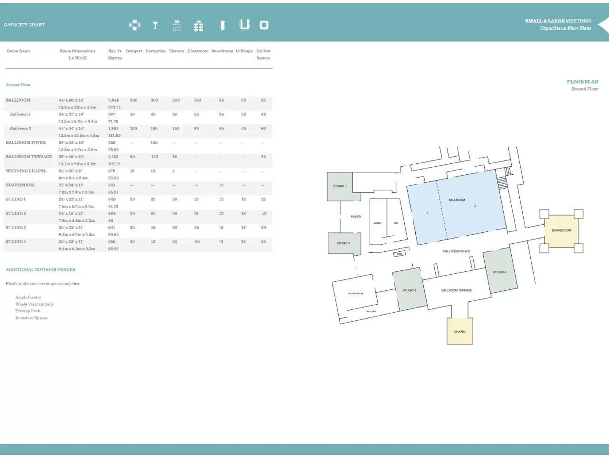The height and width of the screenshot is (457, 609).
Task: Click the Capacity Chart heading
Action: pyautogui.click(x=24, y=25)
